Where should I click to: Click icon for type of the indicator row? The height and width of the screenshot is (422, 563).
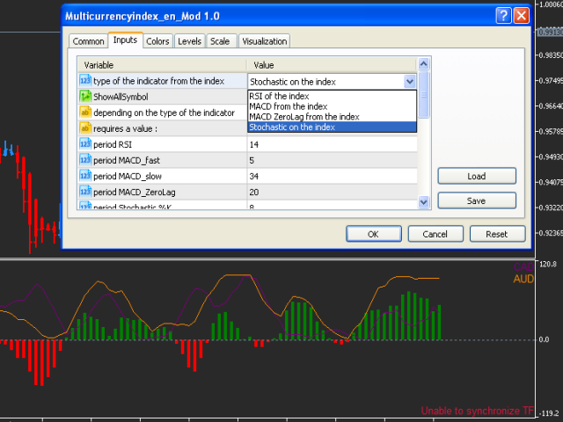[x=86, y=81]
